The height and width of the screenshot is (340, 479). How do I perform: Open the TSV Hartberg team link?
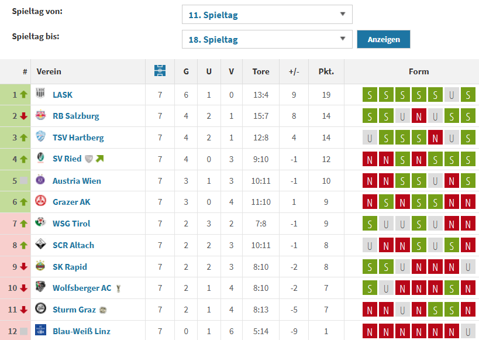point(78,138)
